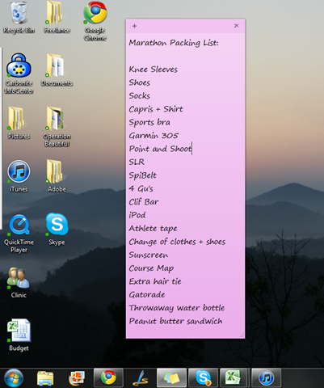Image resolution: width=324 pixels, height=388 pixels.
Task: Select the Google Chrome desktop shortcut
Action: coord(95,21)
